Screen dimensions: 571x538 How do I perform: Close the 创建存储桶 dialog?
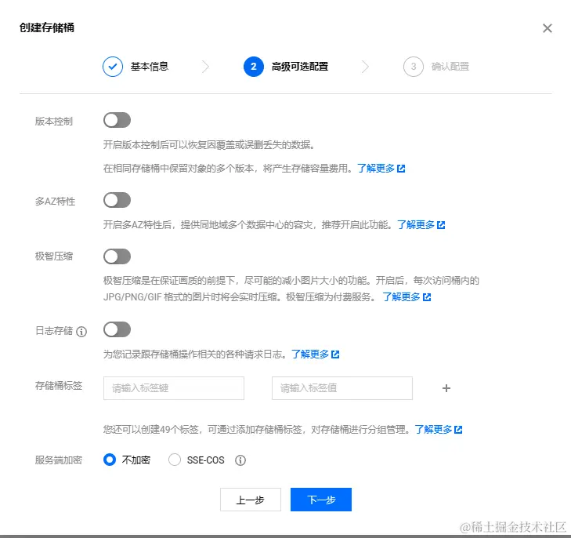click(547, 28)
